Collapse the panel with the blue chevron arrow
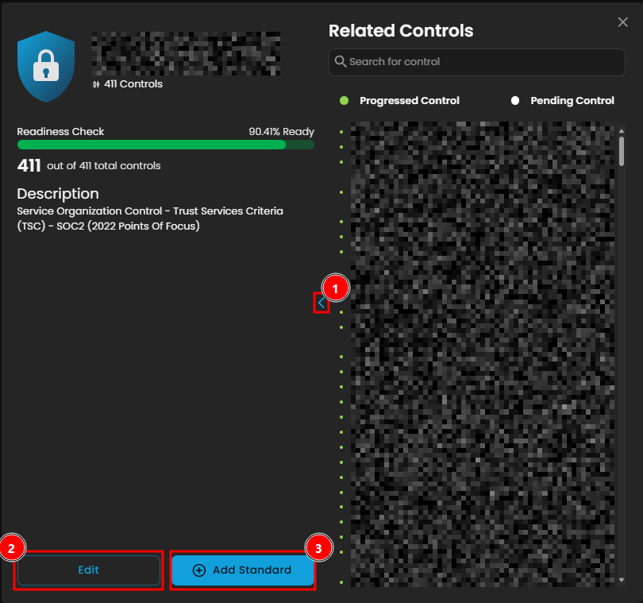Viewport: 643px width, 603px height. click(x=321, y=303)
